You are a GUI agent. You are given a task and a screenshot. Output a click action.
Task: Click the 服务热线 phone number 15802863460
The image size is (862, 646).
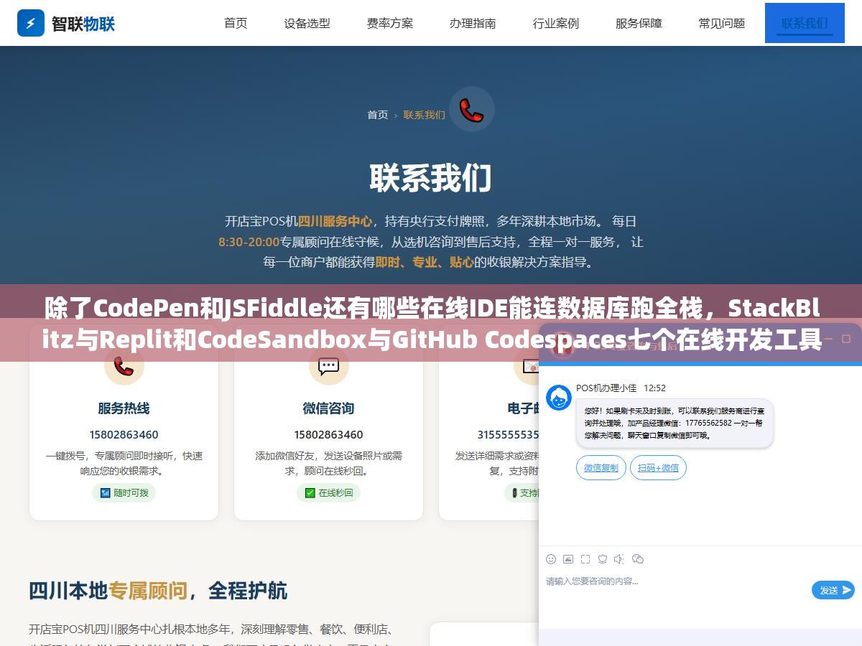(x=124, y=435)
